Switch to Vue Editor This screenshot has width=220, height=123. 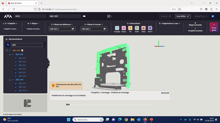tap(183, 16)
